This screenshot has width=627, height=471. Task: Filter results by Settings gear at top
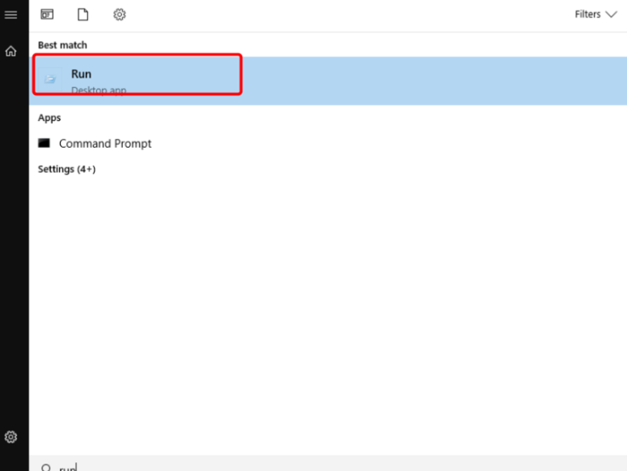click(119, 15)
